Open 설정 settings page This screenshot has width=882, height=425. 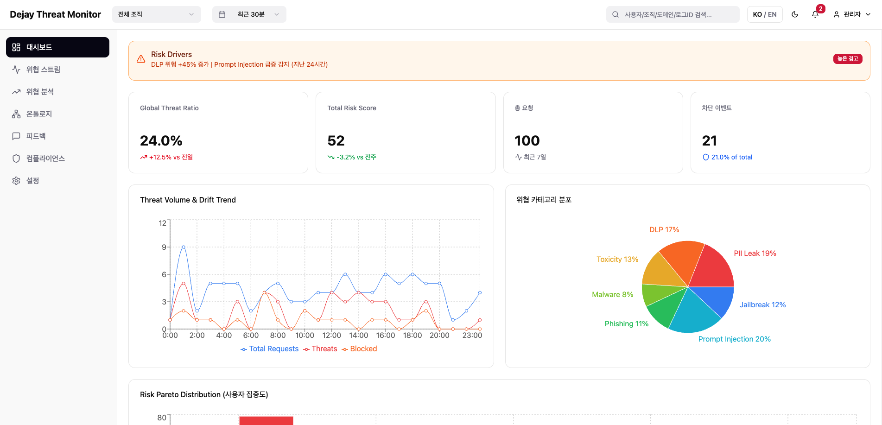pos(57,181)
